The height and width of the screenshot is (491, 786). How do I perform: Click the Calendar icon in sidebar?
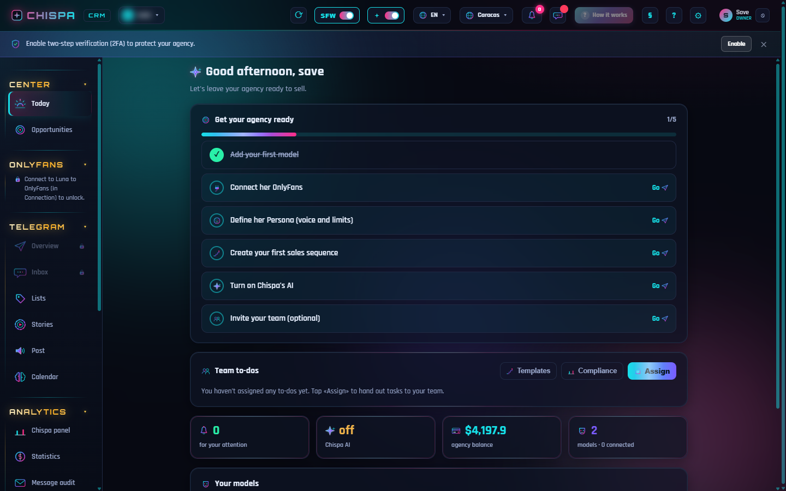coord(20,377)
